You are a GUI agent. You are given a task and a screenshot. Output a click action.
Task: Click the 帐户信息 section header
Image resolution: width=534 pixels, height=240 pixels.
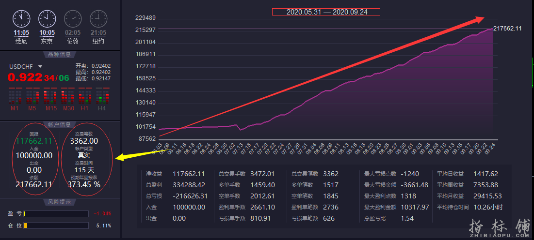(60, 124)
